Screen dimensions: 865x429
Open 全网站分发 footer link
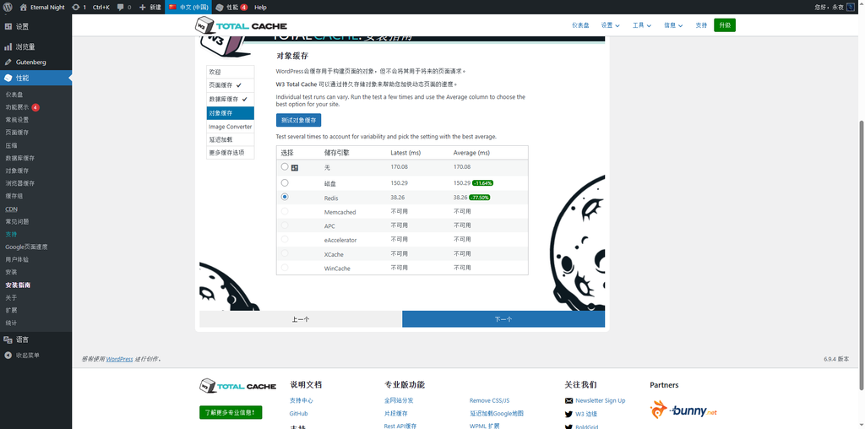[x=399, y=401]
